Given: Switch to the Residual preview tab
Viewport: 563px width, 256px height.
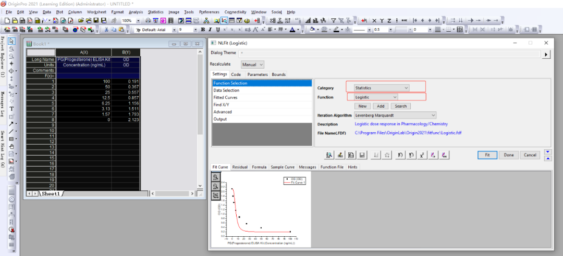Looking at the screenshot, I should click(240, 167).
